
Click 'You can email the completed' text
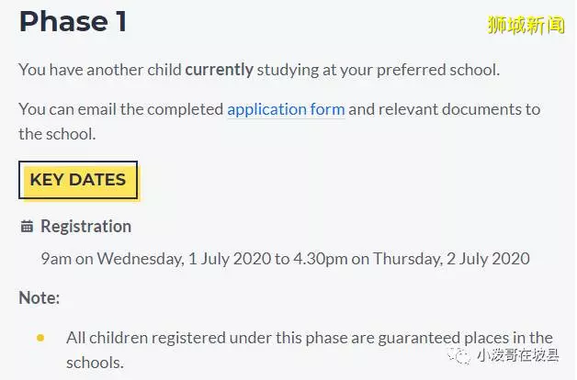click(121, 109)
